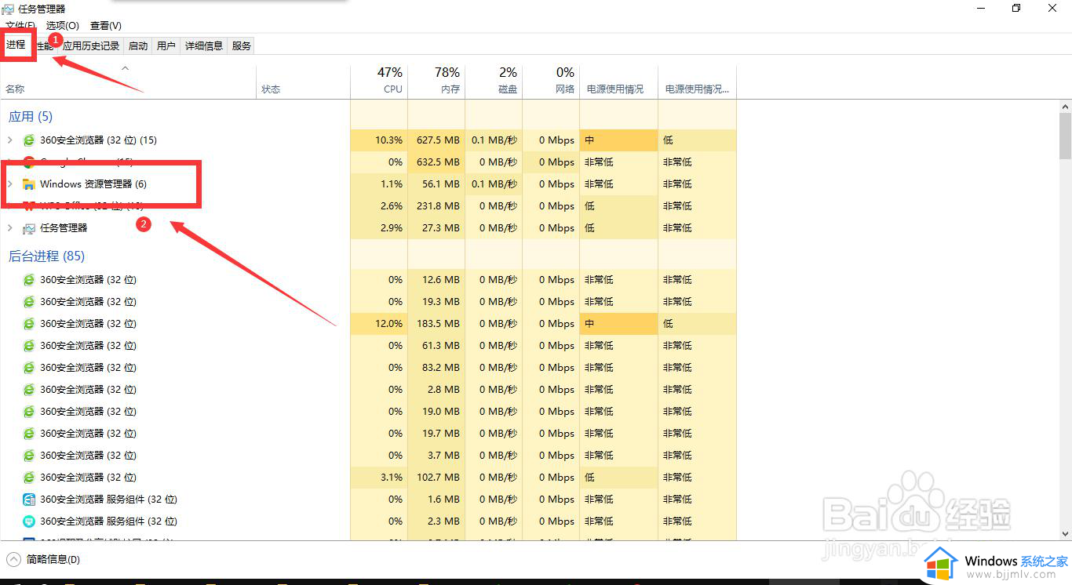Click the 627.5 MB memory cell
Image resolution: width=1072 pixels, height=585 pixels.
coord(436,140)
